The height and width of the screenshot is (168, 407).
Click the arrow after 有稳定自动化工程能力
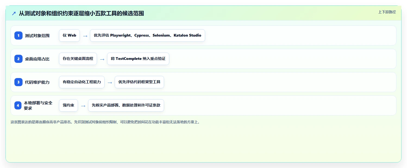pos(110,82)
